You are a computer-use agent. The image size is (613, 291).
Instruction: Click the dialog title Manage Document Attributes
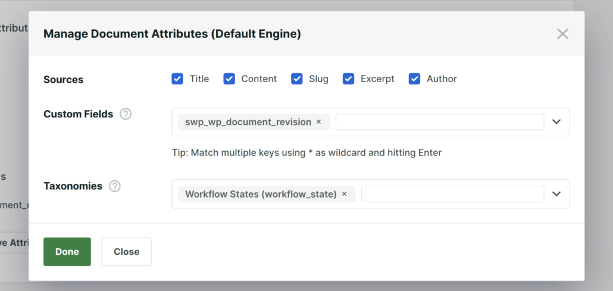click(172, 34)
